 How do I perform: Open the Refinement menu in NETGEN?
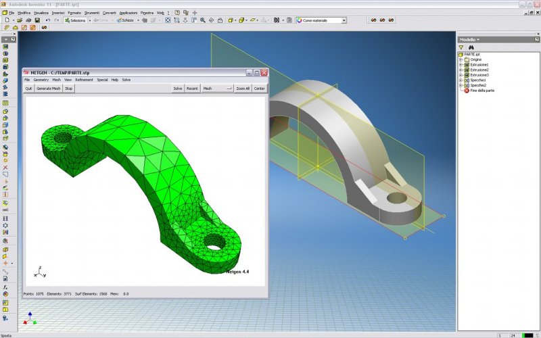84,80
